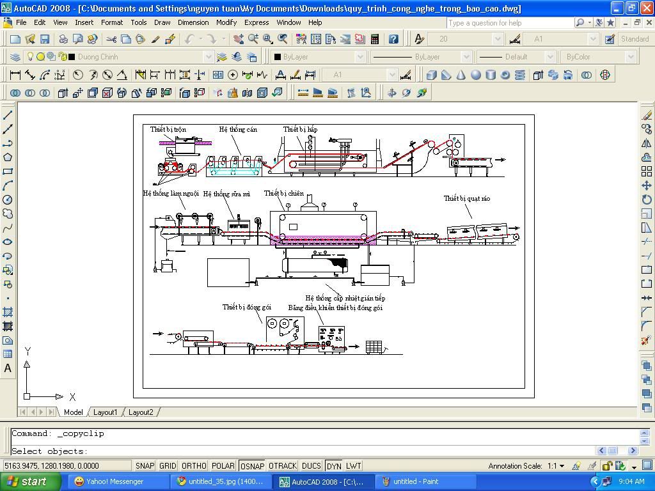Click the Save icon in Standard toolbar
Viewport: 655px width, 491px height.
(44, 39)
